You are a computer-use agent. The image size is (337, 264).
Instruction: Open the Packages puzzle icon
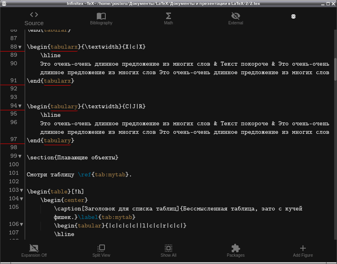(236, 248)
